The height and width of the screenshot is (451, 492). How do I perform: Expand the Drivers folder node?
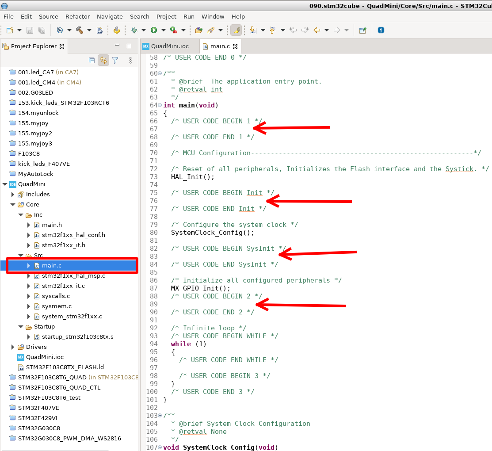pos(12,347)
